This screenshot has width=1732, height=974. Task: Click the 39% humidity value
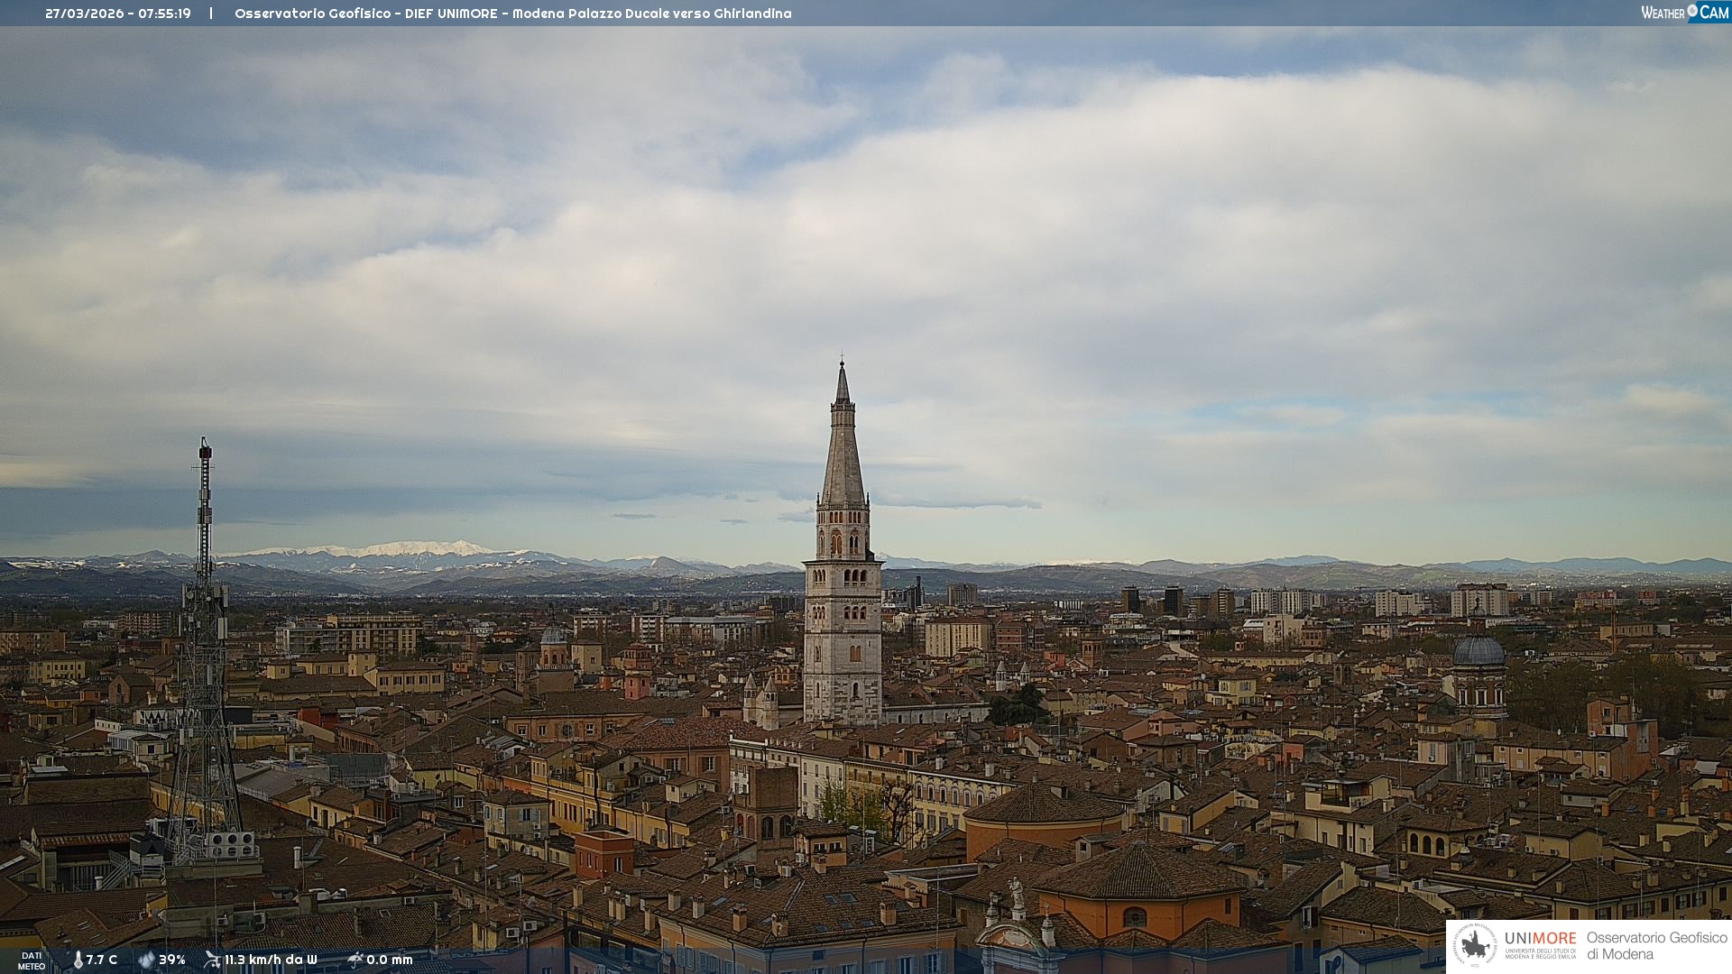click(x=172, y=960)
